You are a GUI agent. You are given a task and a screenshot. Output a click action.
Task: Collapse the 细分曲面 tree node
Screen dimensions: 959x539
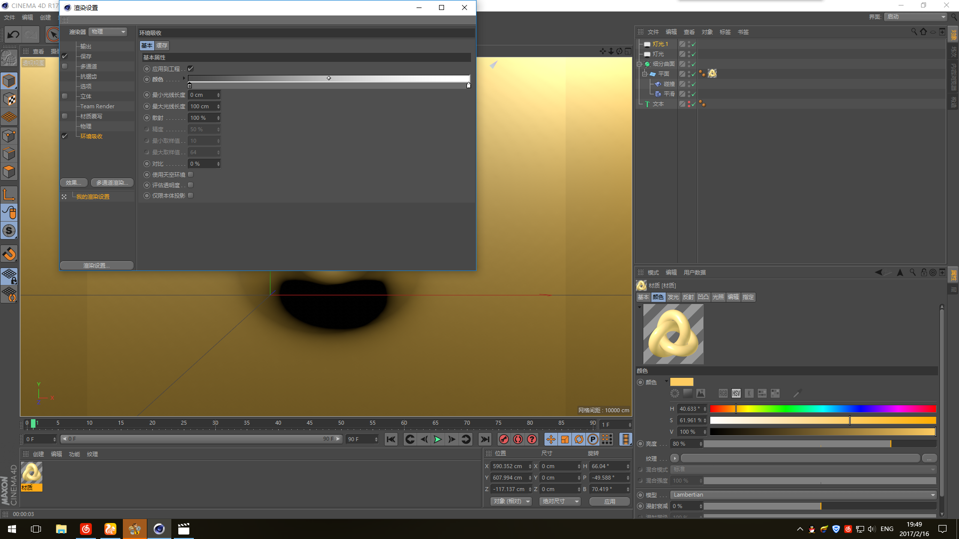click(x=639, y=64)
